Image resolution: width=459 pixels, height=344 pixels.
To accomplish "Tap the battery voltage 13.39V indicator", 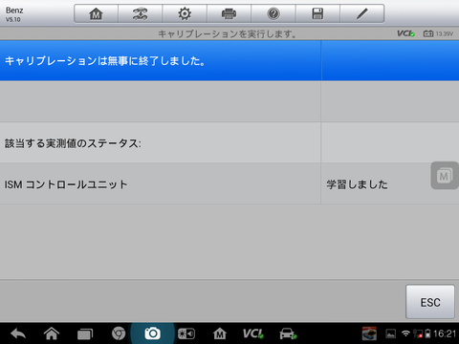I will tap(438, 33).
